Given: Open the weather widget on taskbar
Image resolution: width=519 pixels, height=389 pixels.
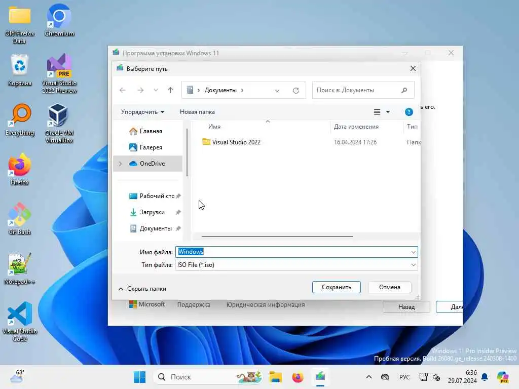Looking at the screenshot, I should (17, 376).
